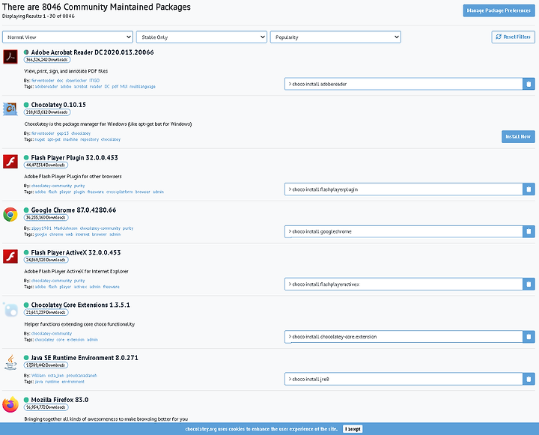Click the 366,326,242 Downloads badge
Viewport: 539px width, 435px height.
(47, 60)
